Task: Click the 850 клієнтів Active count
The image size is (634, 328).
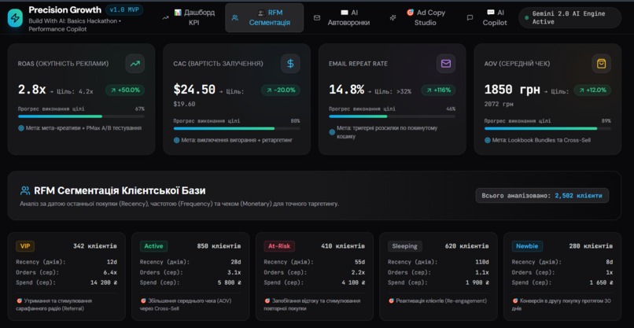Action: click(x=219, y=246)
